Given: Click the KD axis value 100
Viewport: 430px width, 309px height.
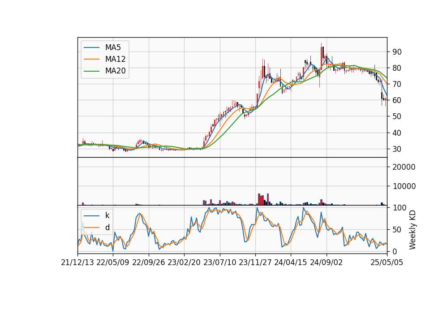Looking at the screenshot, I should coord(399,208).
